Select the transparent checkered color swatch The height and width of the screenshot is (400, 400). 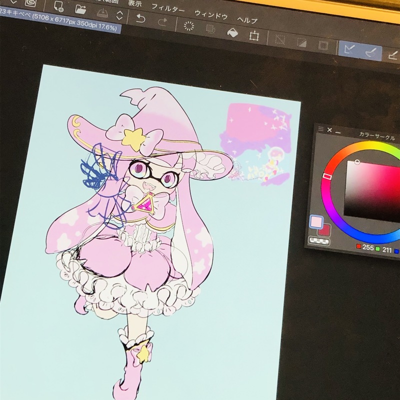pos(319,240)
